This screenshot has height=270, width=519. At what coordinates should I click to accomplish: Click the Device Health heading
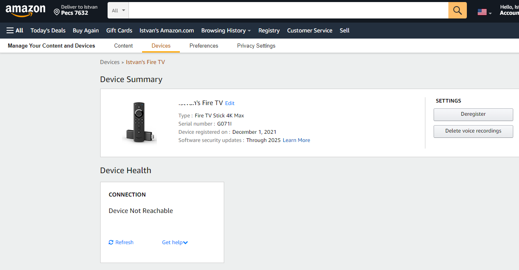point(126,171)
